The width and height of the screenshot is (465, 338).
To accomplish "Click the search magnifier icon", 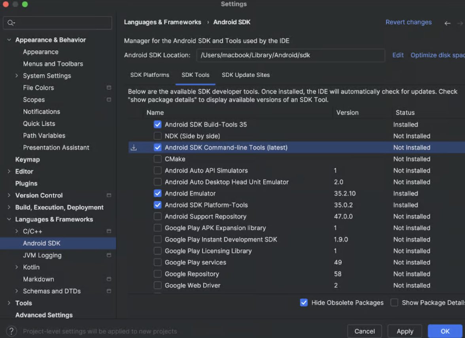I will (11, 23).
